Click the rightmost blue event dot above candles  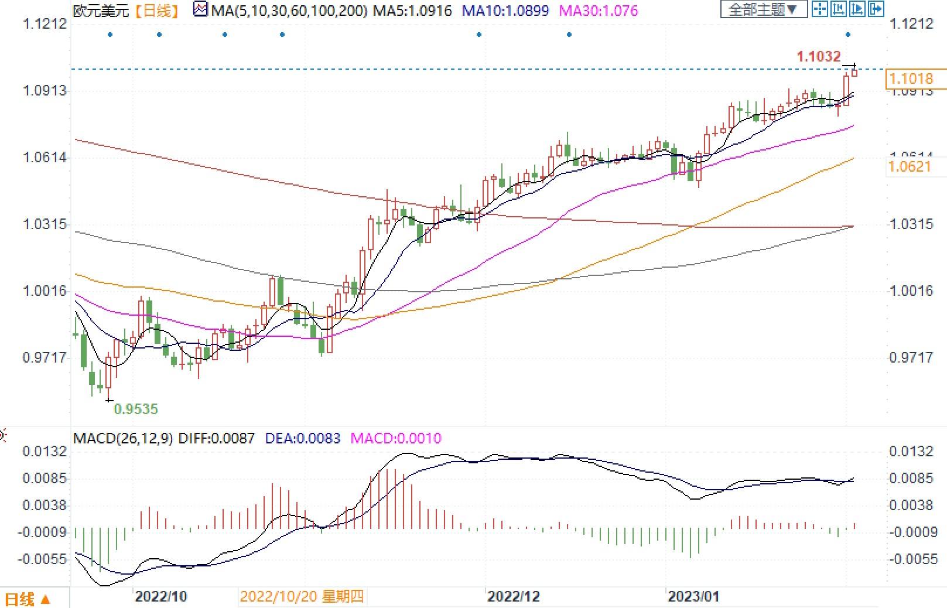tap(848, 35)
